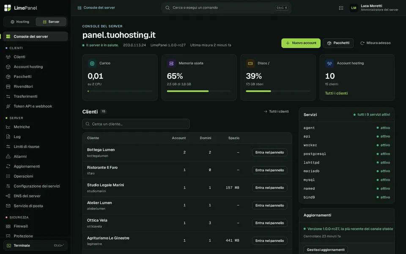
Task: Click the Servizio di posta envelope icon
Action: point(8,206)
